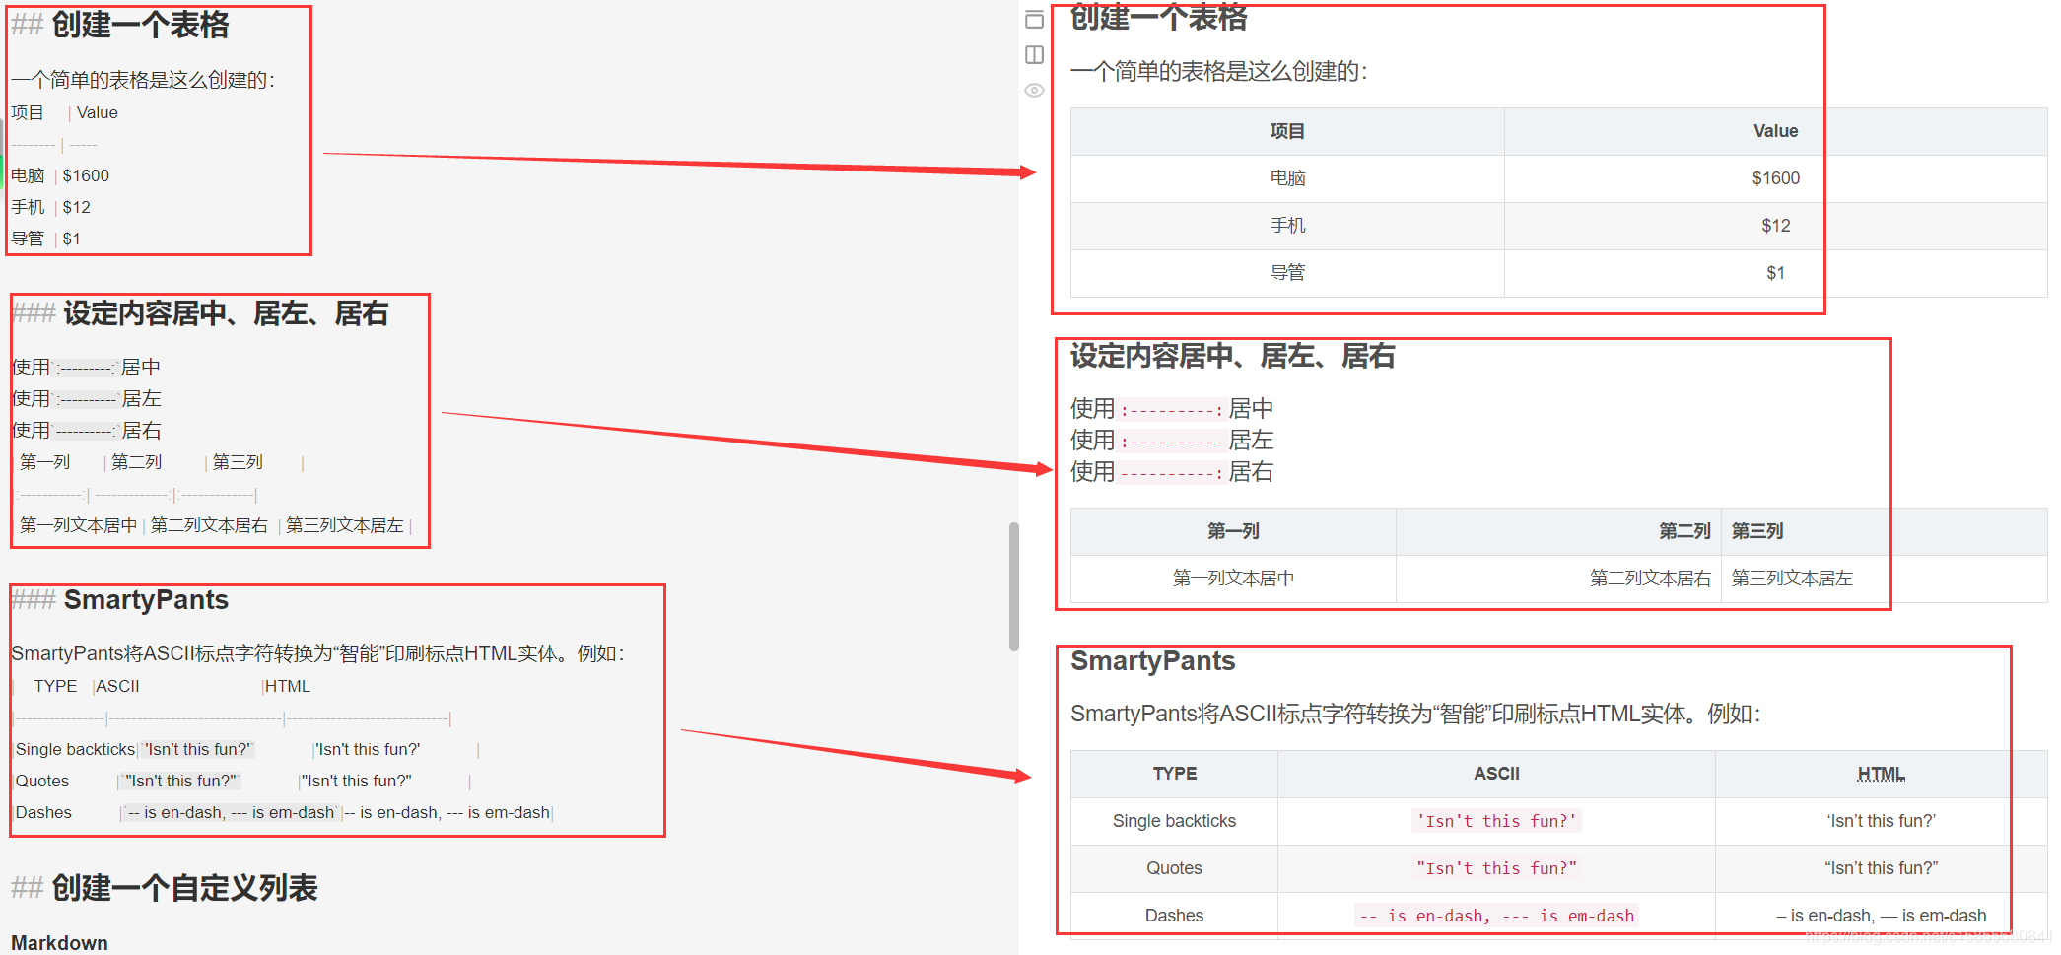Click the '导管' cell in preview table
Image resolution: width=2061 pixels, height=955 pixels.
[x=1287, y=273]
